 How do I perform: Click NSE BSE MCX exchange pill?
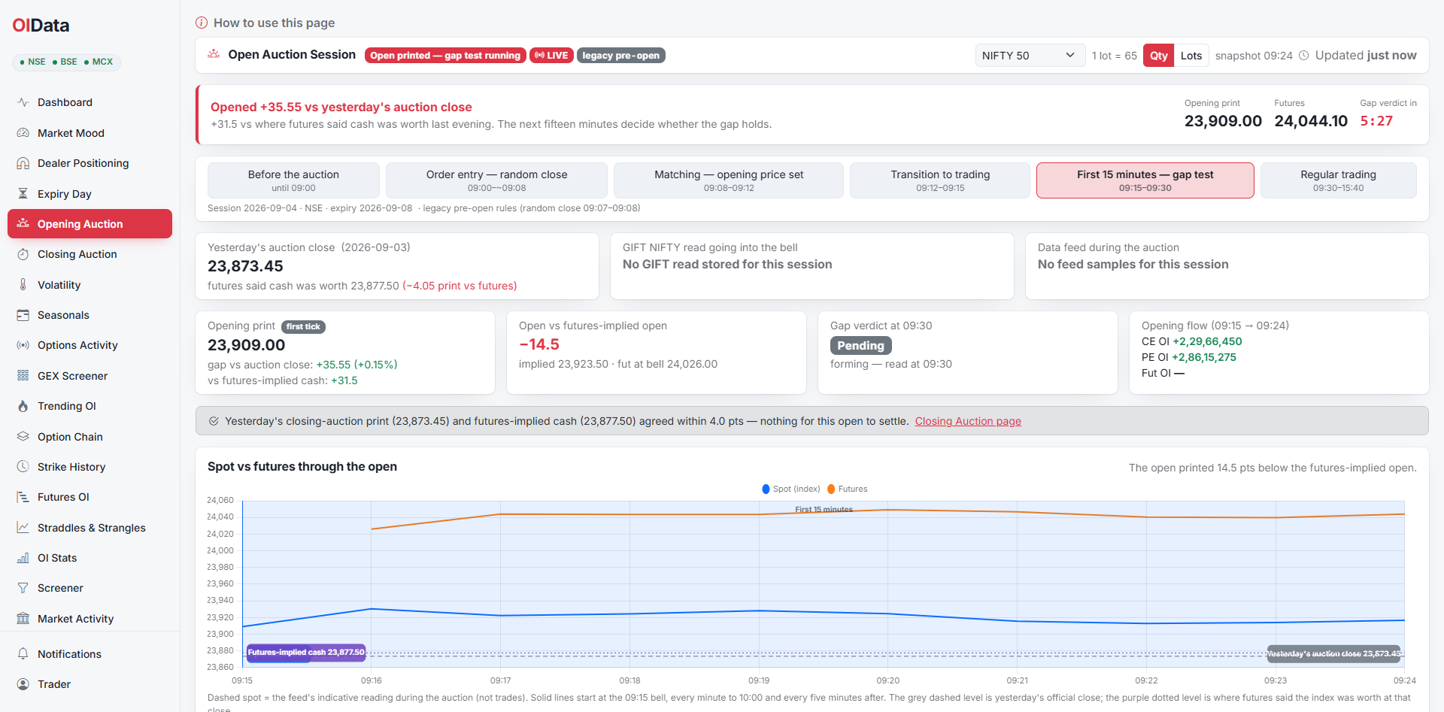[66, 62]
